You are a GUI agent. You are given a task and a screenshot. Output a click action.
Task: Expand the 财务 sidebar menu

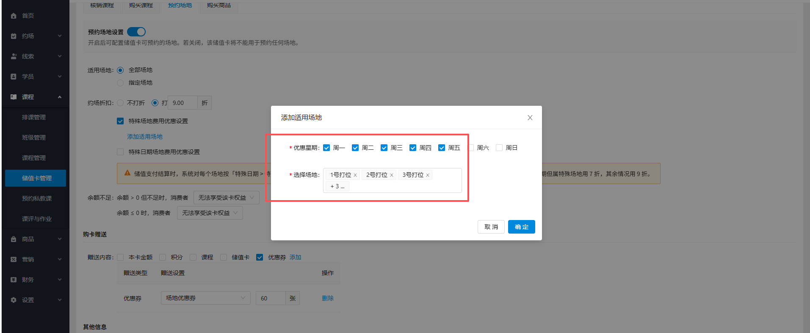(x=60, y=280)
